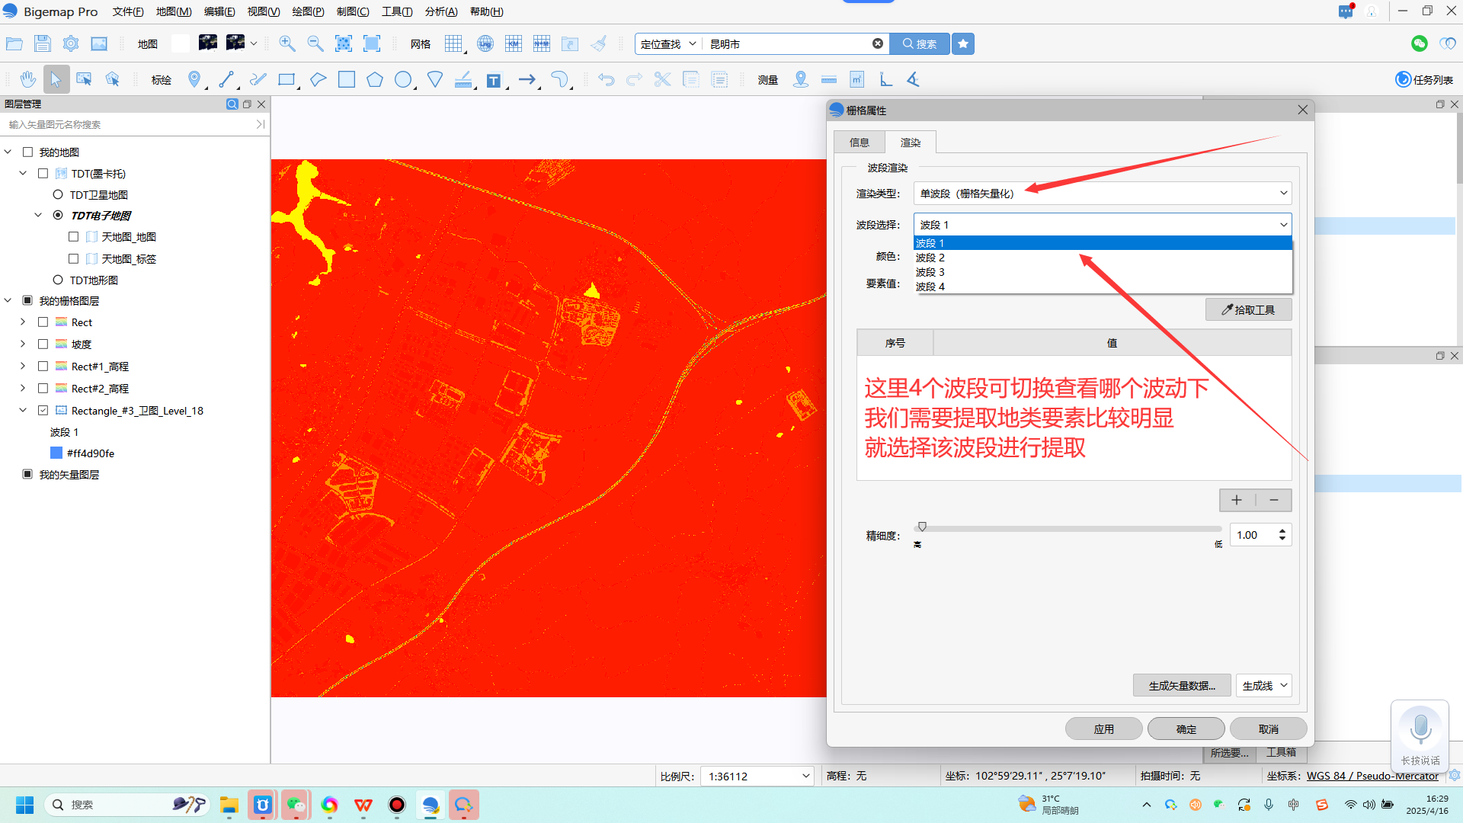1463x823 pixels.
Task: Click the zoom in magnifier icon
Action: [287, 43]
